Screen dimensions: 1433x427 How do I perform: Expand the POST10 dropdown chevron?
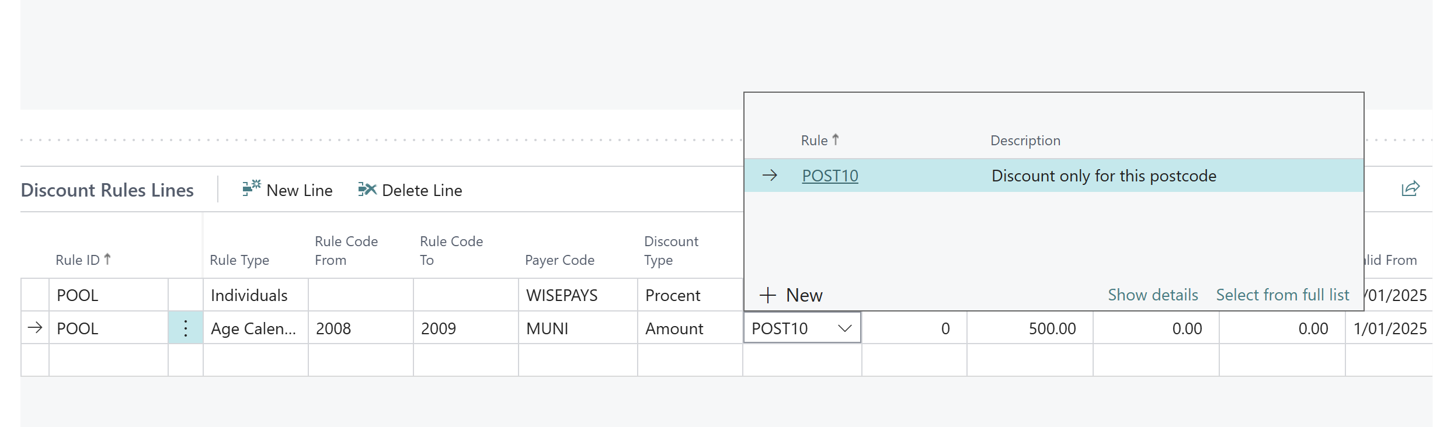[844, 328]
